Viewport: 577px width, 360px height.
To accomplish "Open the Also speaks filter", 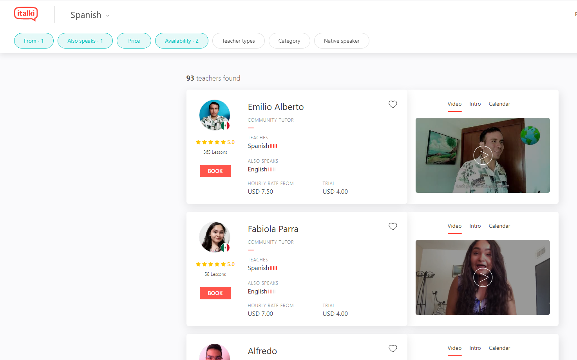I will coord(85,41).
